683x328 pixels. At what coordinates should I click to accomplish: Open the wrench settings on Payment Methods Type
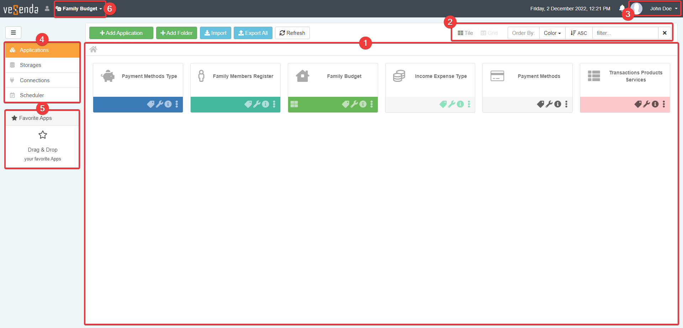tap(159, 104)
